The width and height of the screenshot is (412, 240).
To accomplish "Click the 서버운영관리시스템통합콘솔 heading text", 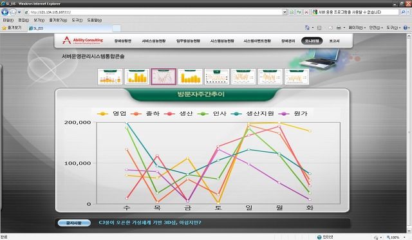I will click(x=93, y=57).
